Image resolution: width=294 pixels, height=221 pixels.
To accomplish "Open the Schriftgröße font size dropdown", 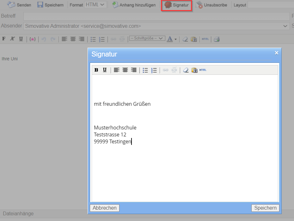I will click(x=147, y=38).
